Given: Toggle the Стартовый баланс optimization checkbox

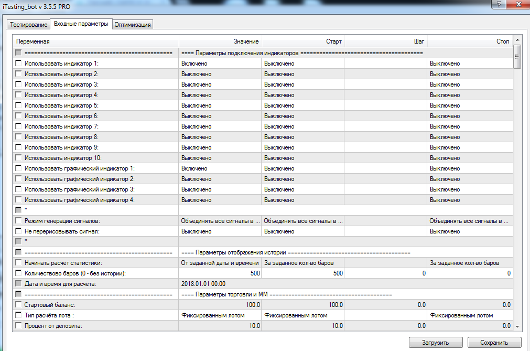Looking at the screenshot, I should 19,305.
